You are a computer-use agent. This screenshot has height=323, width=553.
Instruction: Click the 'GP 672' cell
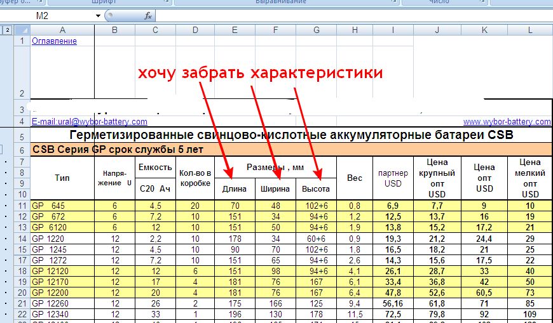(x=62, y=216)
